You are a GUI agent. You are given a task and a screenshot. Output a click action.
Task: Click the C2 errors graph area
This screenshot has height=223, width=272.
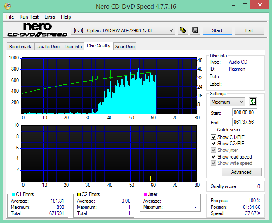pos(109,153)
